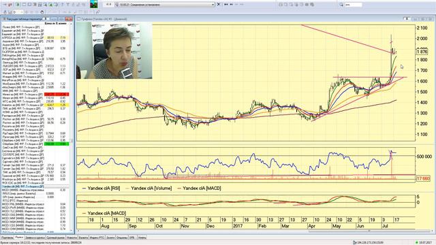Open the SPB tab
This screenshot has height=245, width=436.
[x=132, y=238]
